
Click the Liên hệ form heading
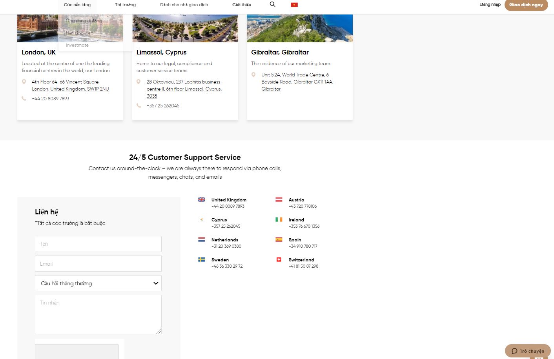tap(46, 212)
